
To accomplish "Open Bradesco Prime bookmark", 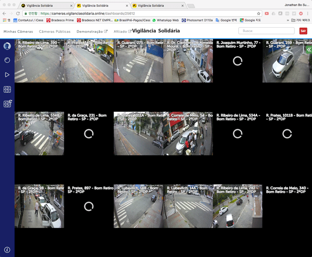I will point(60,20).
